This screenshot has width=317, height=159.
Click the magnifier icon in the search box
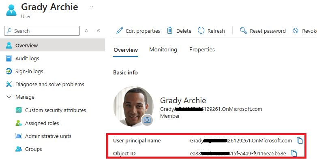pyautogui.click(x=9, y=31)
